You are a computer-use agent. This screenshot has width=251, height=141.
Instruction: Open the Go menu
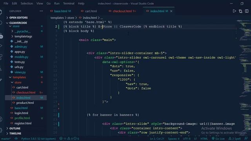pos(49,4)
